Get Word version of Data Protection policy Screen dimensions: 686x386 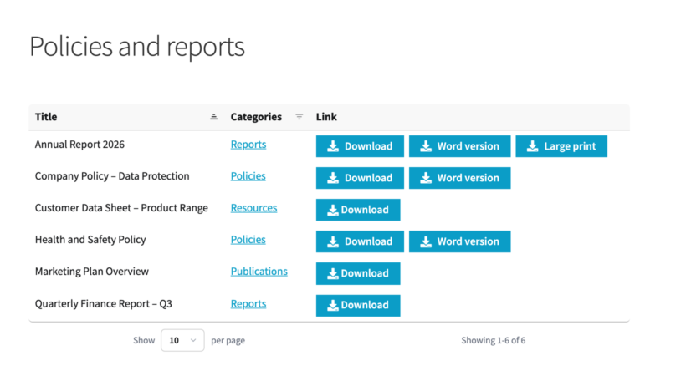click(x=460, y=178)
